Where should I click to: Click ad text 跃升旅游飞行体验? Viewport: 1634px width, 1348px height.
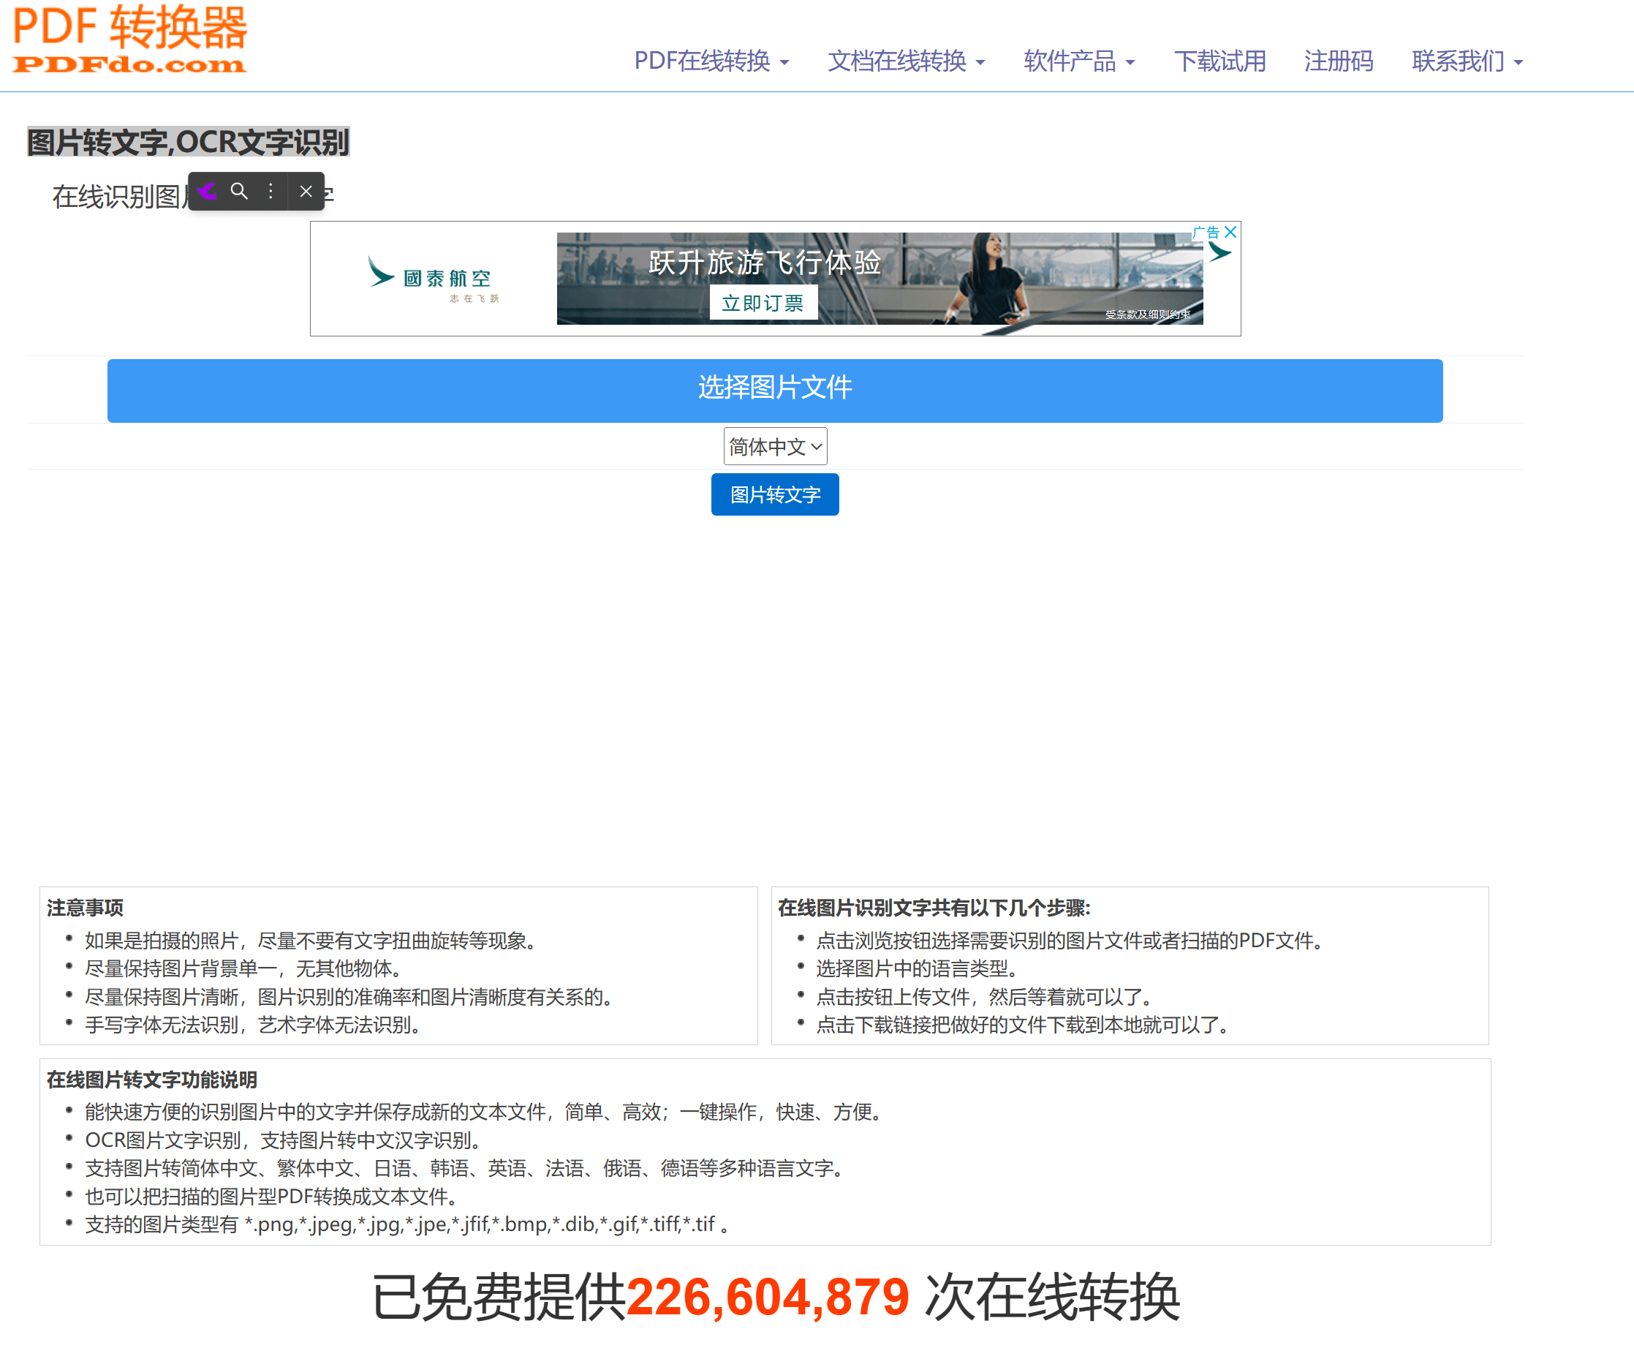click(x=765, y=263)
